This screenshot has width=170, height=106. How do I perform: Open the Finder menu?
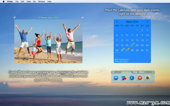tap(10, 1)
